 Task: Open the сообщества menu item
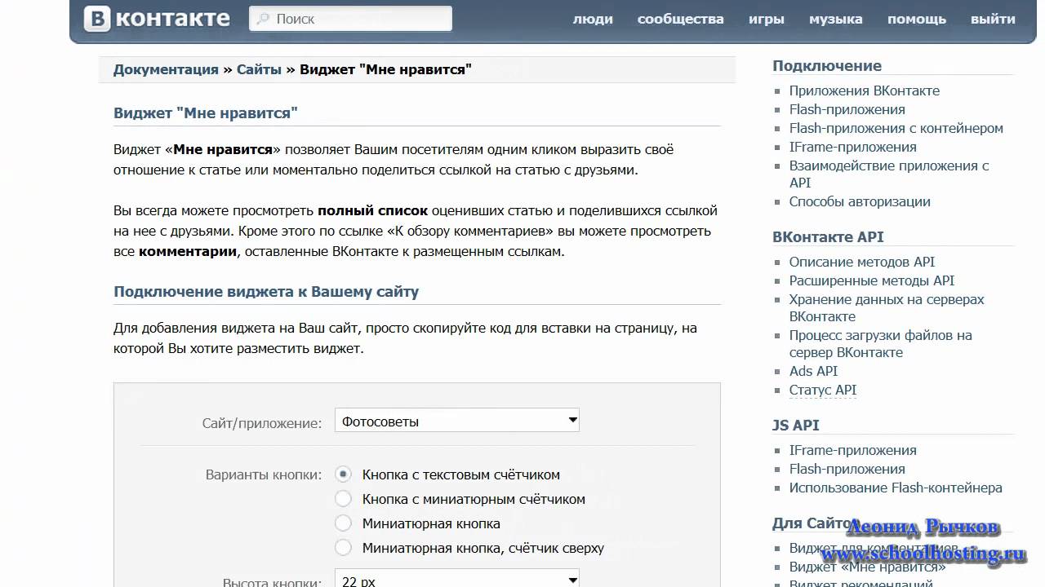point(681,19)
